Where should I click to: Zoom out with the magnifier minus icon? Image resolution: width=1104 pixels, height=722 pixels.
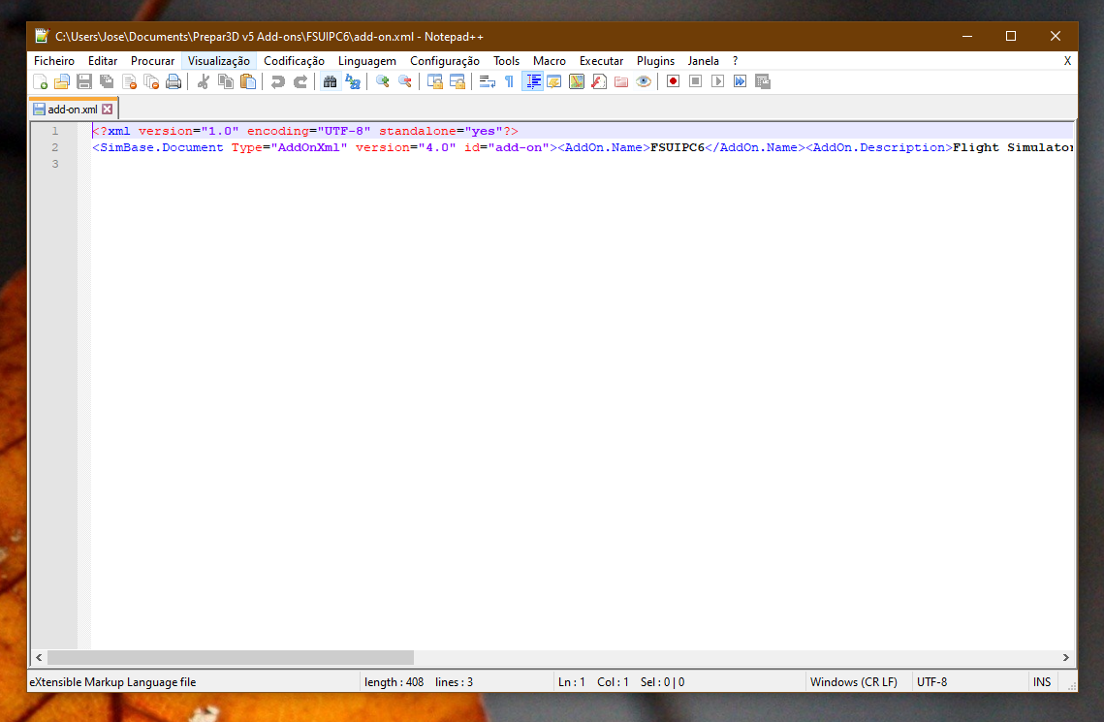405,81
